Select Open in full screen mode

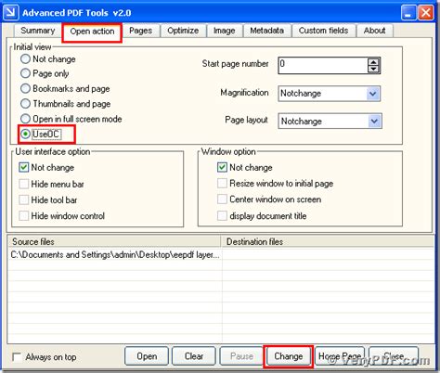click(x=25, y=119)
